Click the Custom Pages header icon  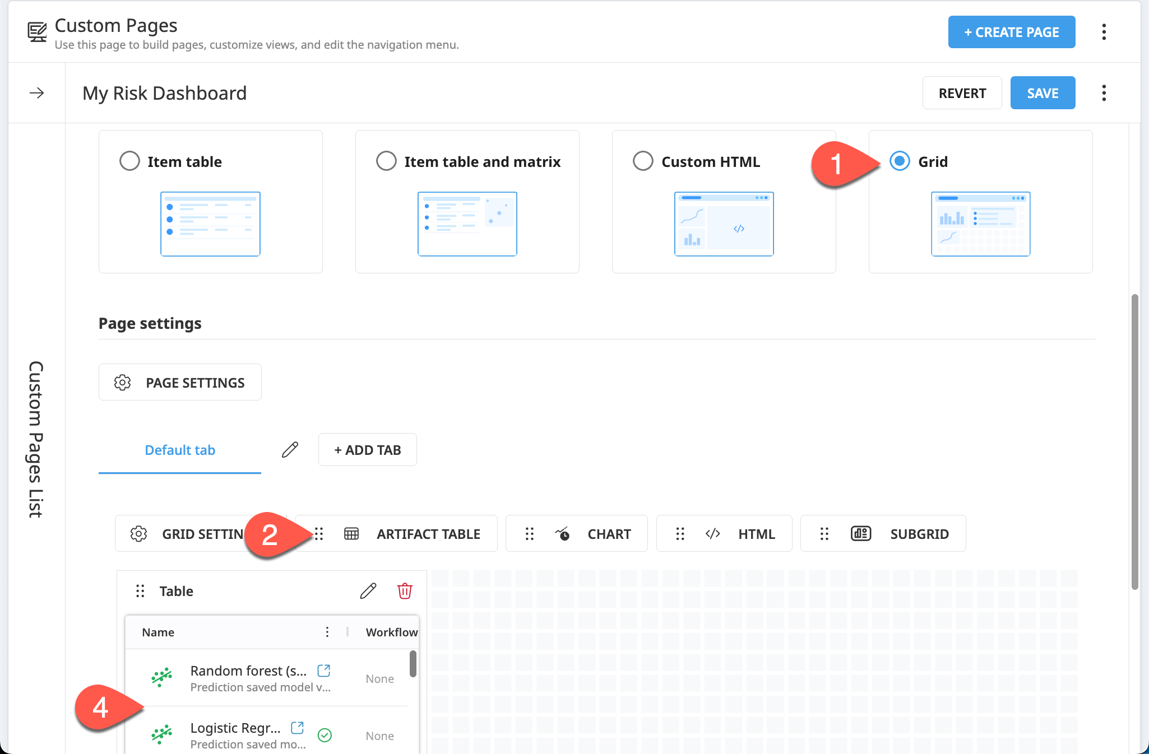[x=38, y=32]
